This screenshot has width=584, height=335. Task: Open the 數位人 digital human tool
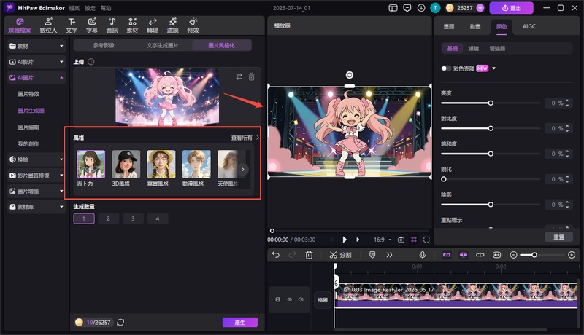[x=48, y=25]
